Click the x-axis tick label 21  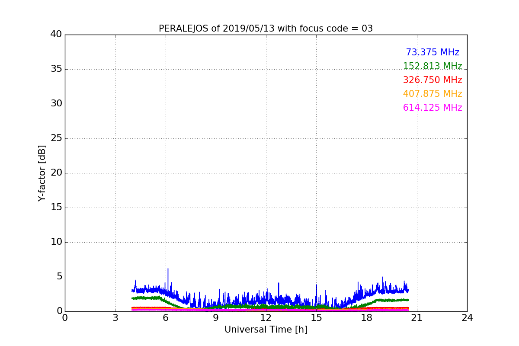(416, 317)
